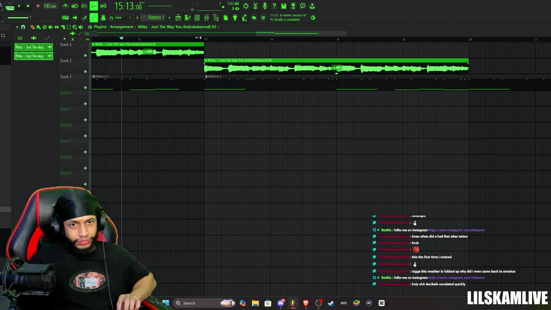The width and height of the screenshot is (551, 310).
Task: Open the undo history icon
Action: coord(246,6)
